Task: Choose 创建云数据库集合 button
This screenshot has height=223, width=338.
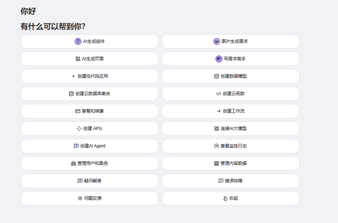Action: tap(90, 94)
